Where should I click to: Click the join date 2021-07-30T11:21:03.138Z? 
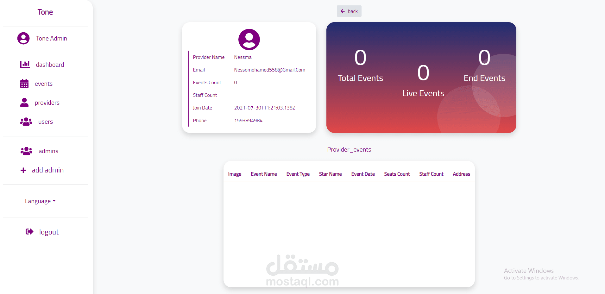[265, 108]
